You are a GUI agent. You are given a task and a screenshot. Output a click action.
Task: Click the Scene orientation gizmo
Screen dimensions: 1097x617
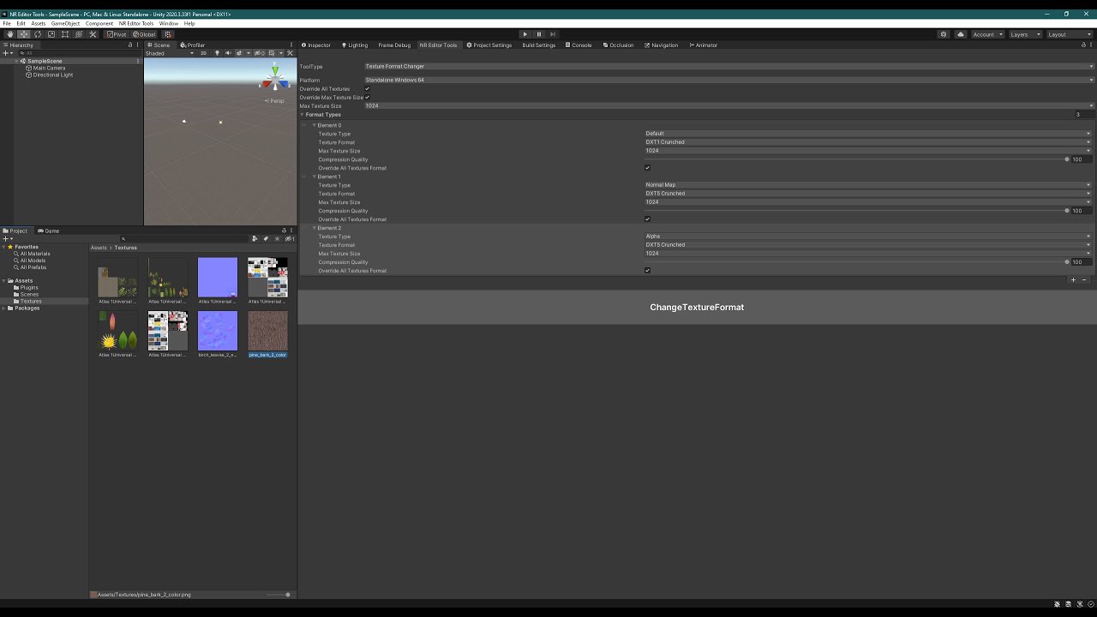tap(275, 79)
